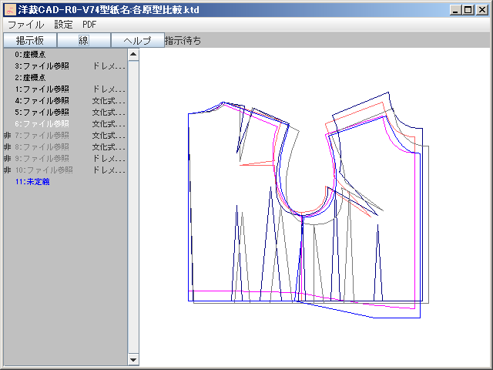
Task: Select the blue 11:未定義 row
Action: click(x=65, y=182)
